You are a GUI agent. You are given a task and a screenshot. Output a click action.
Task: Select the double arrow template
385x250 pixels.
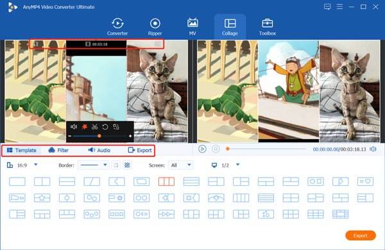coord(166,214)
